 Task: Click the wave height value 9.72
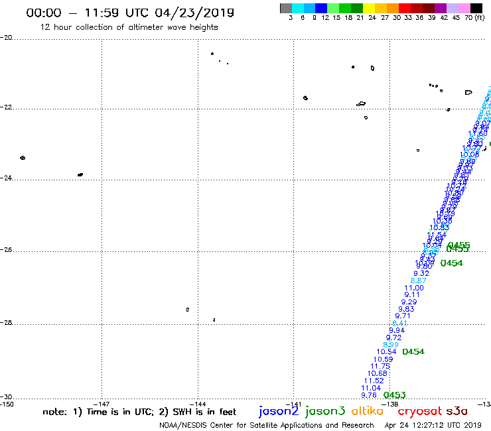(393, 338)
